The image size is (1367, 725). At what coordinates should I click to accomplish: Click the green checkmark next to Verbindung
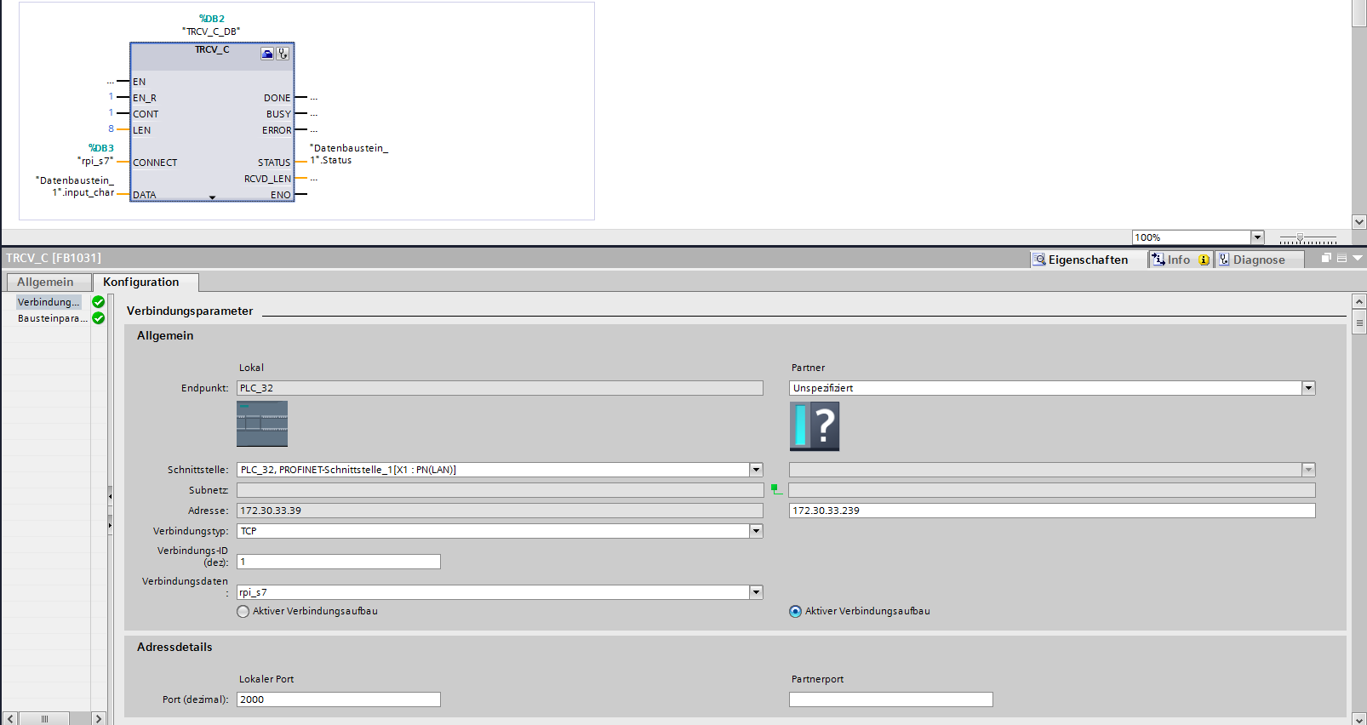coord(99,302)
